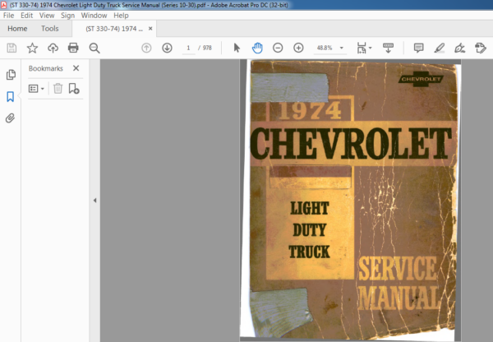The width and height of the screenshot is (493, 342).
Task: Open the find text magnifier icon
Action: pos(94,48)
